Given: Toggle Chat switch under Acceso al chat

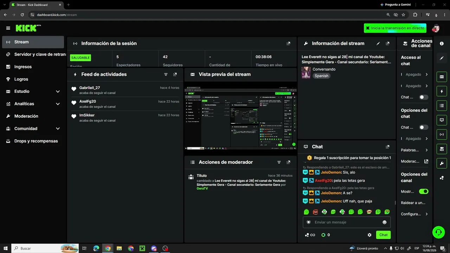Looking at the screenshot, I should tap(424, 97).
